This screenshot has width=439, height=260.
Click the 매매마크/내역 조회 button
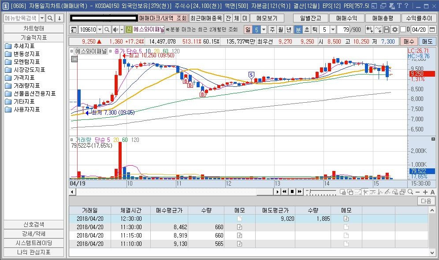click(163, 18)
